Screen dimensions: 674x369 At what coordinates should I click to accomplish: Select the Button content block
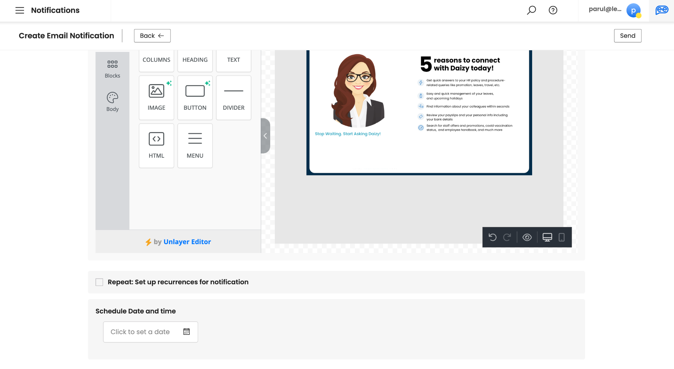point(195,98)
